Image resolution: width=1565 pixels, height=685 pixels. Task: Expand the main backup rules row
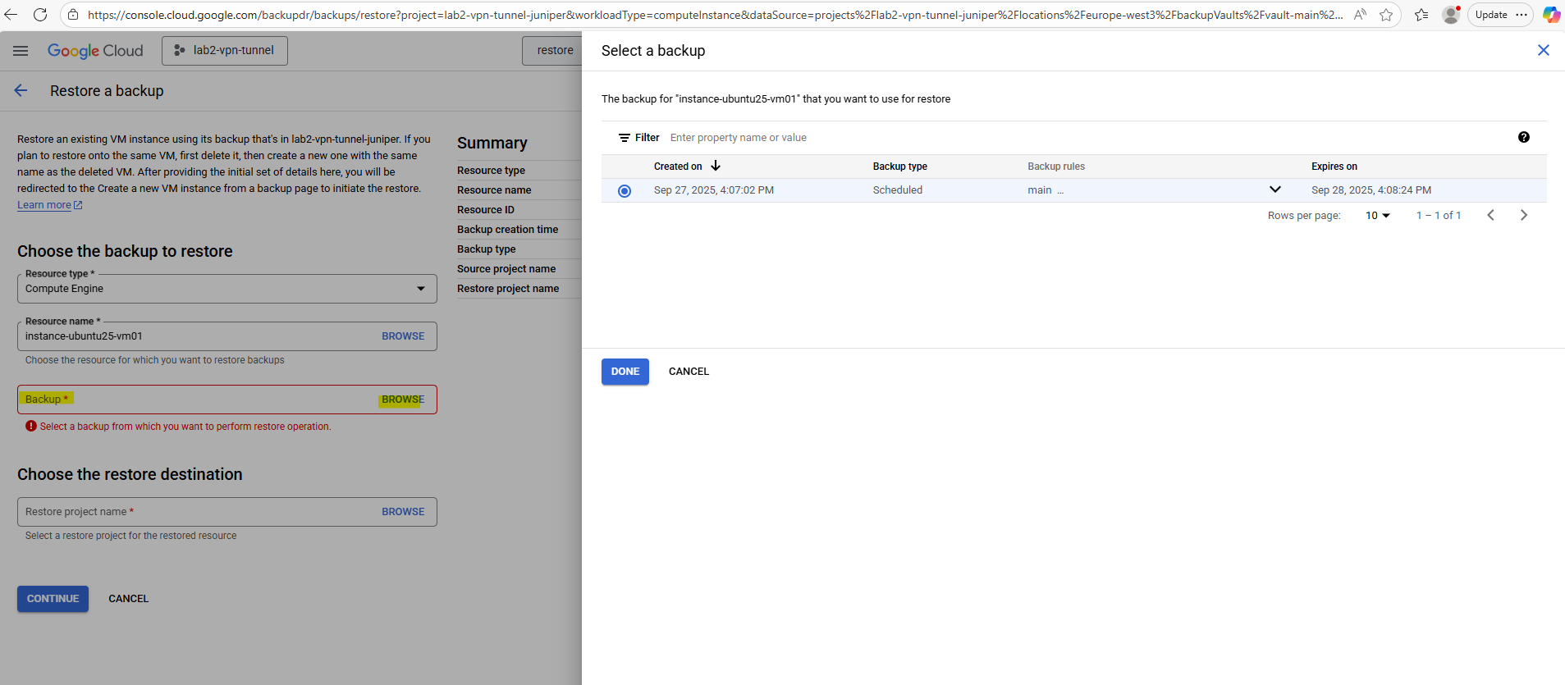[x=1274, y=190]
